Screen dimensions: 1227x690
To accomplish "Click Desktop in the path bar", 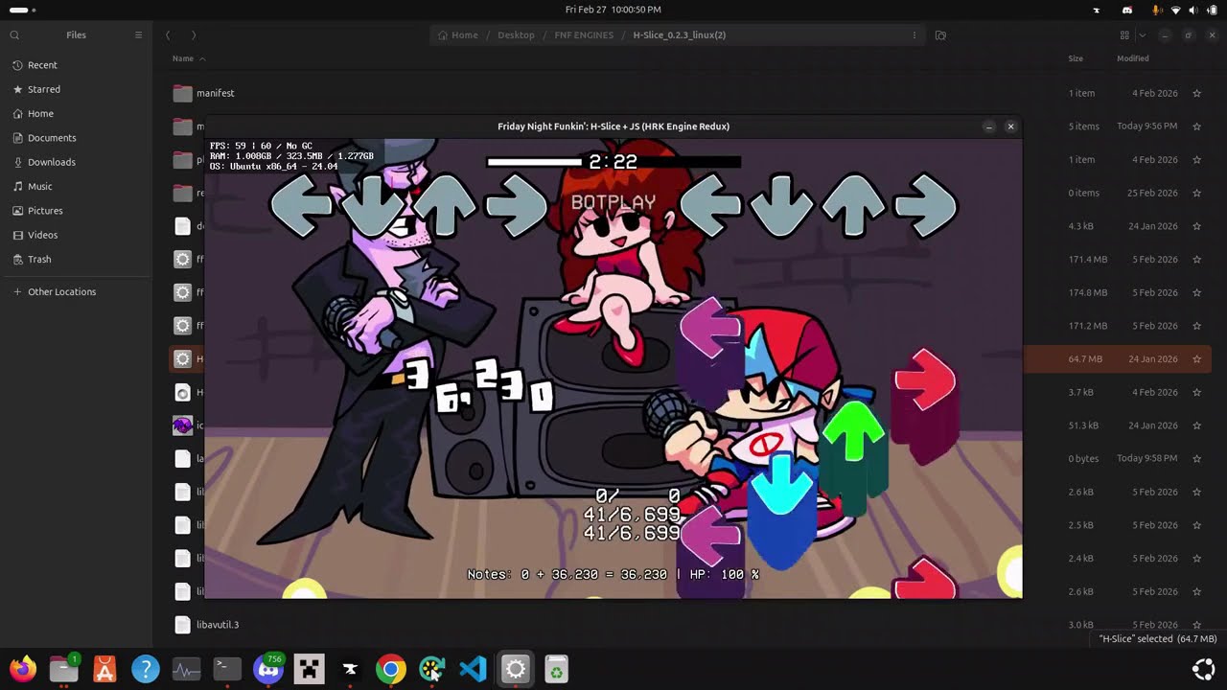I will pos(516,34).
